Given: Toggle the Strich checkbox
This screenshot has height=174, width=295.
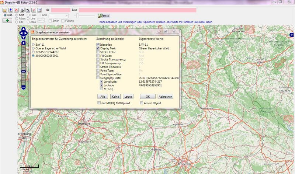Looking at the screenshot, I should pyautogui.click(x=50, y=21).
